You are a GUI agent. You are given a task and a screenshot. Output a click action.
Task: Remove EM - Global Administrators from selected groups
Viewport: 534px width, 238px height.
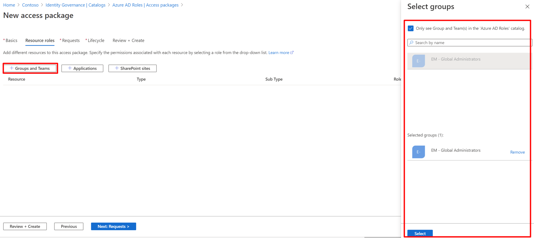(518, 152)
